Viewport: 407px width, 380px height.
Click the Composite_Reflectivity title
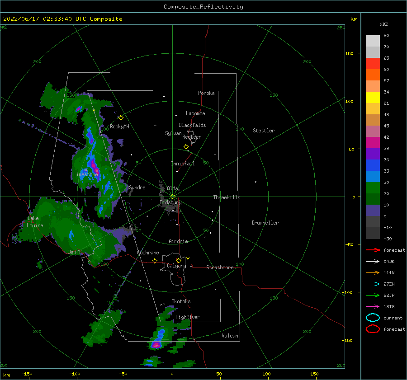point(203,7)
